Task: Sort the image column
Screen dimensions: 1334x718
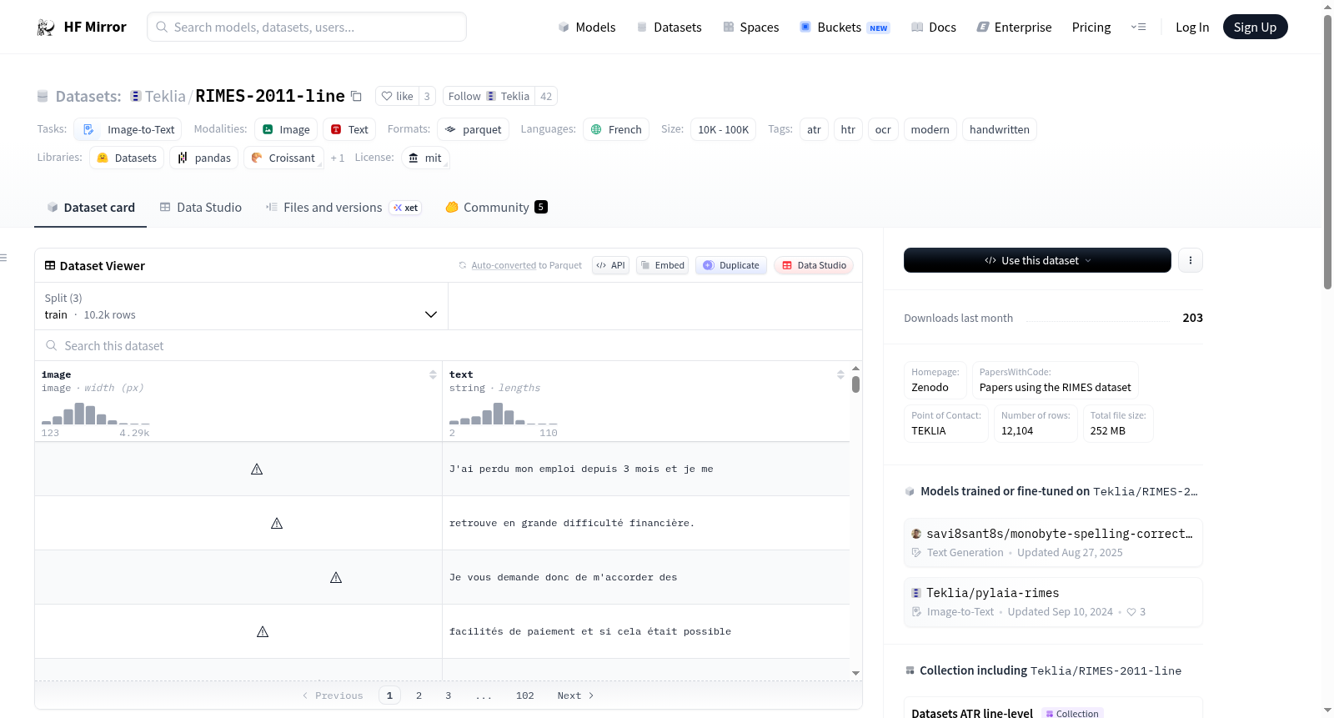Action: (433, 374)
